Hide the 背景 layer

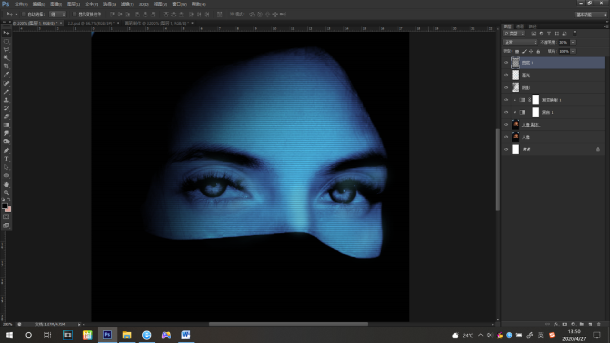click(506, 149)
